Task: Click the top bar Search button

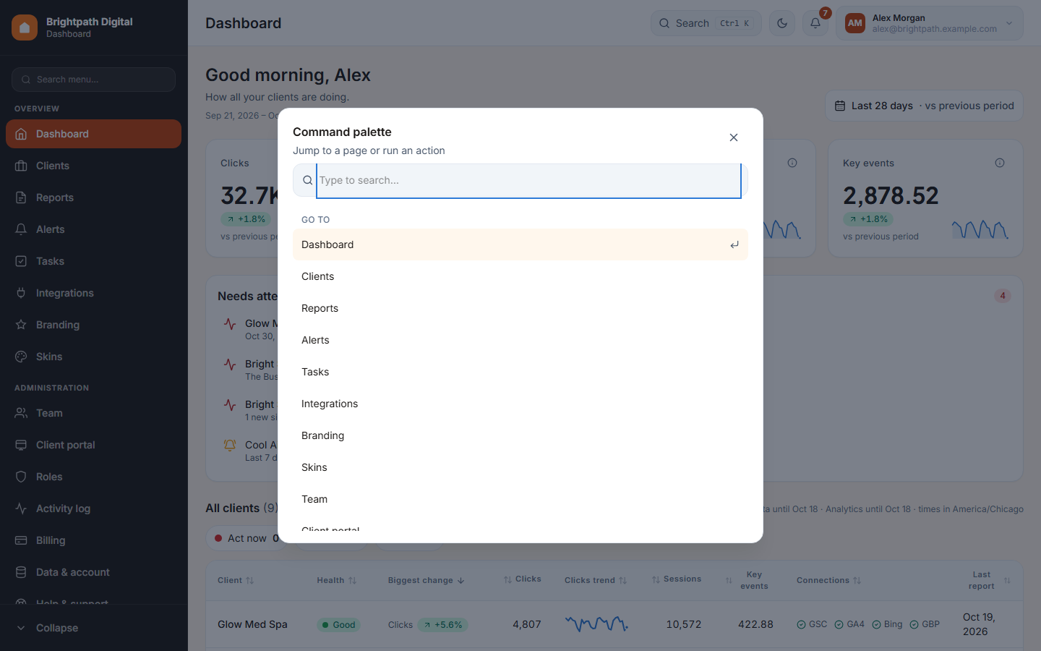Action: point(706,23)
